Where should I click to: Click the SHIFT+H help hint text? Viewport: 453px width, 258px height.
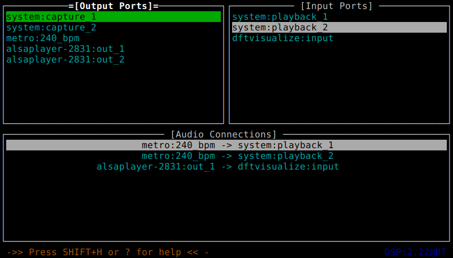(x=108, y=252)
